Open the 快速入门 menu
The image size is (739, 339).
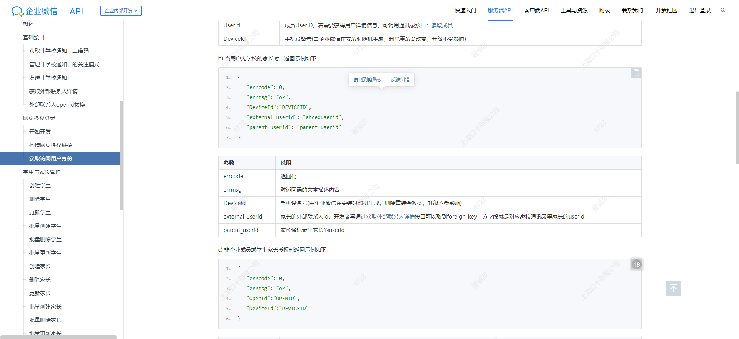click(465, 10)
